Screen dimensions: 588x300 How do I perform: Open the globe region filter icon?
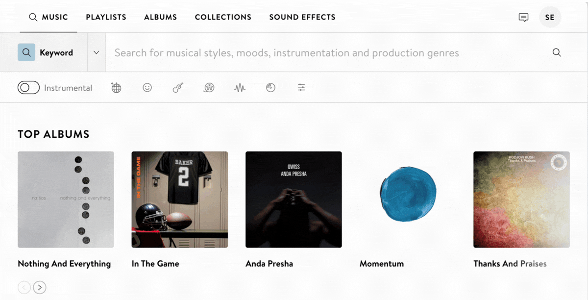[116, 88]
